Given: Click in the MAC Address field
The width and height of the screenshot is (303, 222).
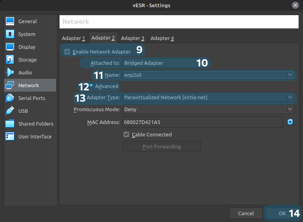Looking at the screenshot, I should (202, 122).
